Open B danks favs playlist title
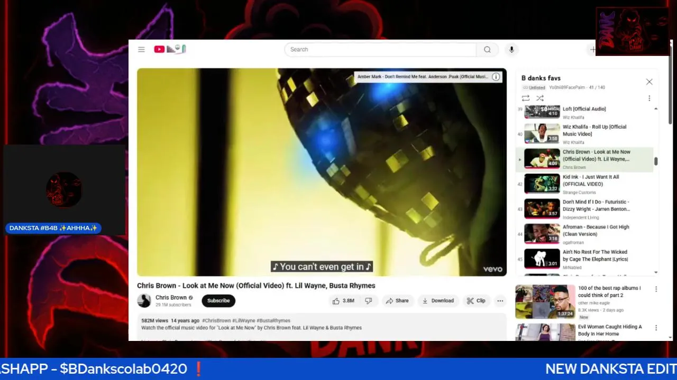Viewport: 677px width, 380px height. pos(541,78)
